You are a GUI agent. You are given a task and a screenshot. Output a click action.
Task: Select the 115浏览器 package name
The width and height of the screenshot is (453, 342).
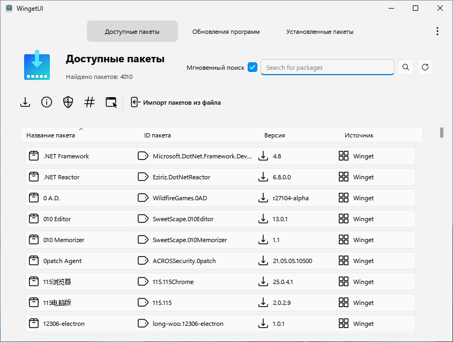pos(57,282)
